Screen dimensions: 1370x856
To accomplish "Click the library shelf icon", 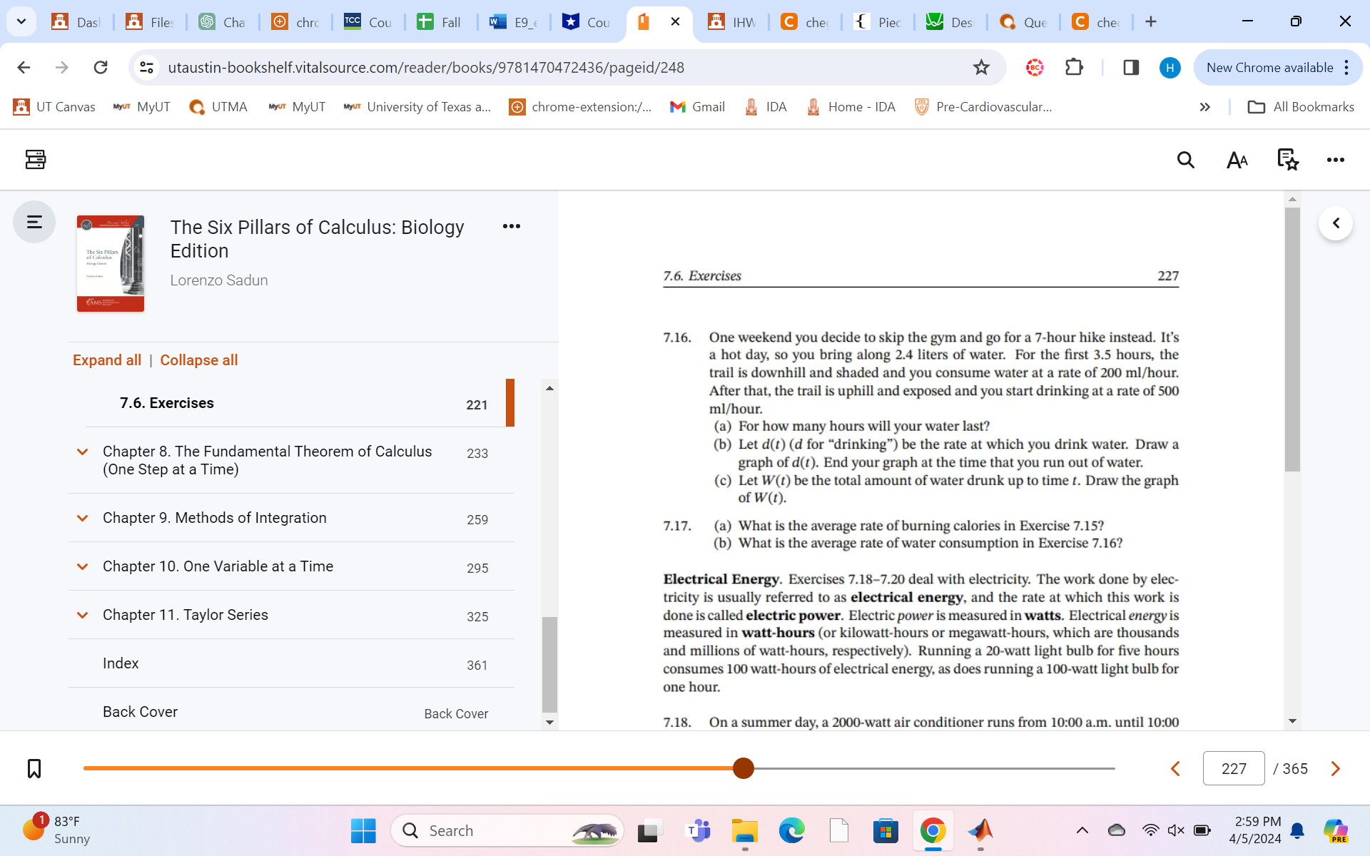I will click(x=35, y=159).
